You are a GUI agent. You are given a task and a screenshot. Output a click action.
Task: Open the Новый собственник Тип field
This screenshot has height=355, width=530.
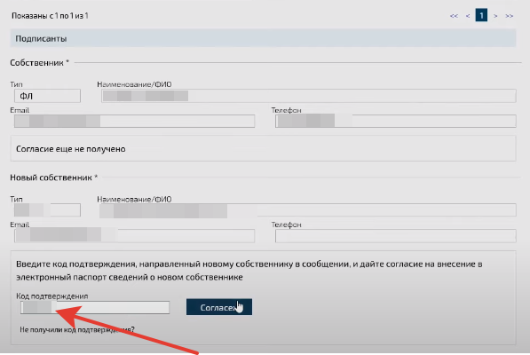click(x=47, y=210)
